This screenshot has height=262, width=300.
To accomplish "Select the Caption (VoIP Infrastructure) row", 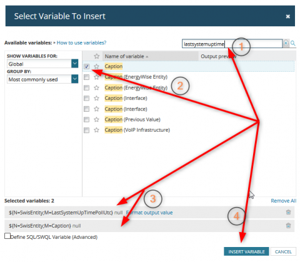I will tap(189, 130).
